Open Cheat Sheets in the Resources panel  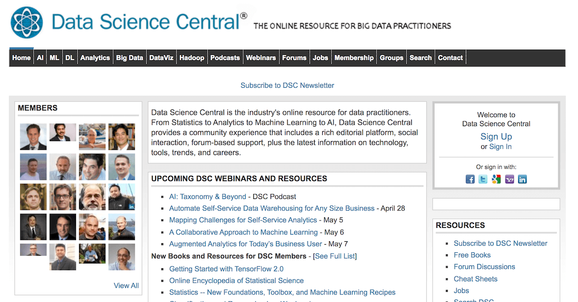click(x=475, y=278)
